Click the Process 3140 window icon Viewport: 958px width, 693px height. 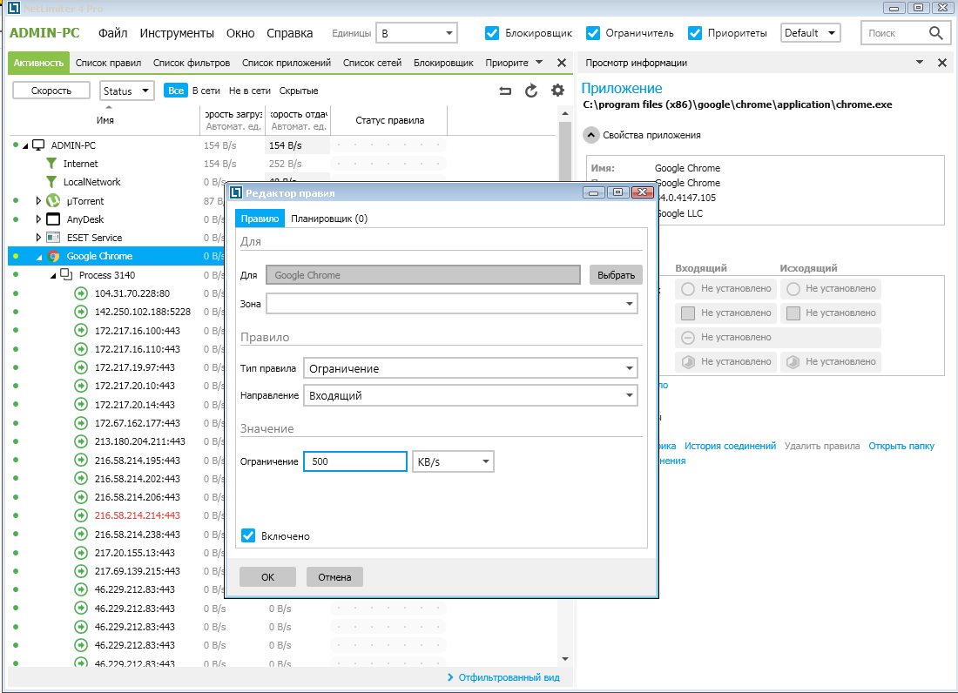point(66,275)
